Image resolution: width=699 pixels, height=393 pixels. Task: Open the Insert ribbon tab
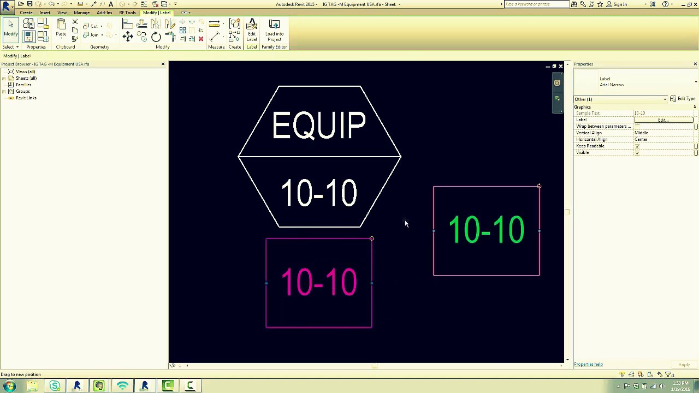pyautogui.click(x=45, y=13)
